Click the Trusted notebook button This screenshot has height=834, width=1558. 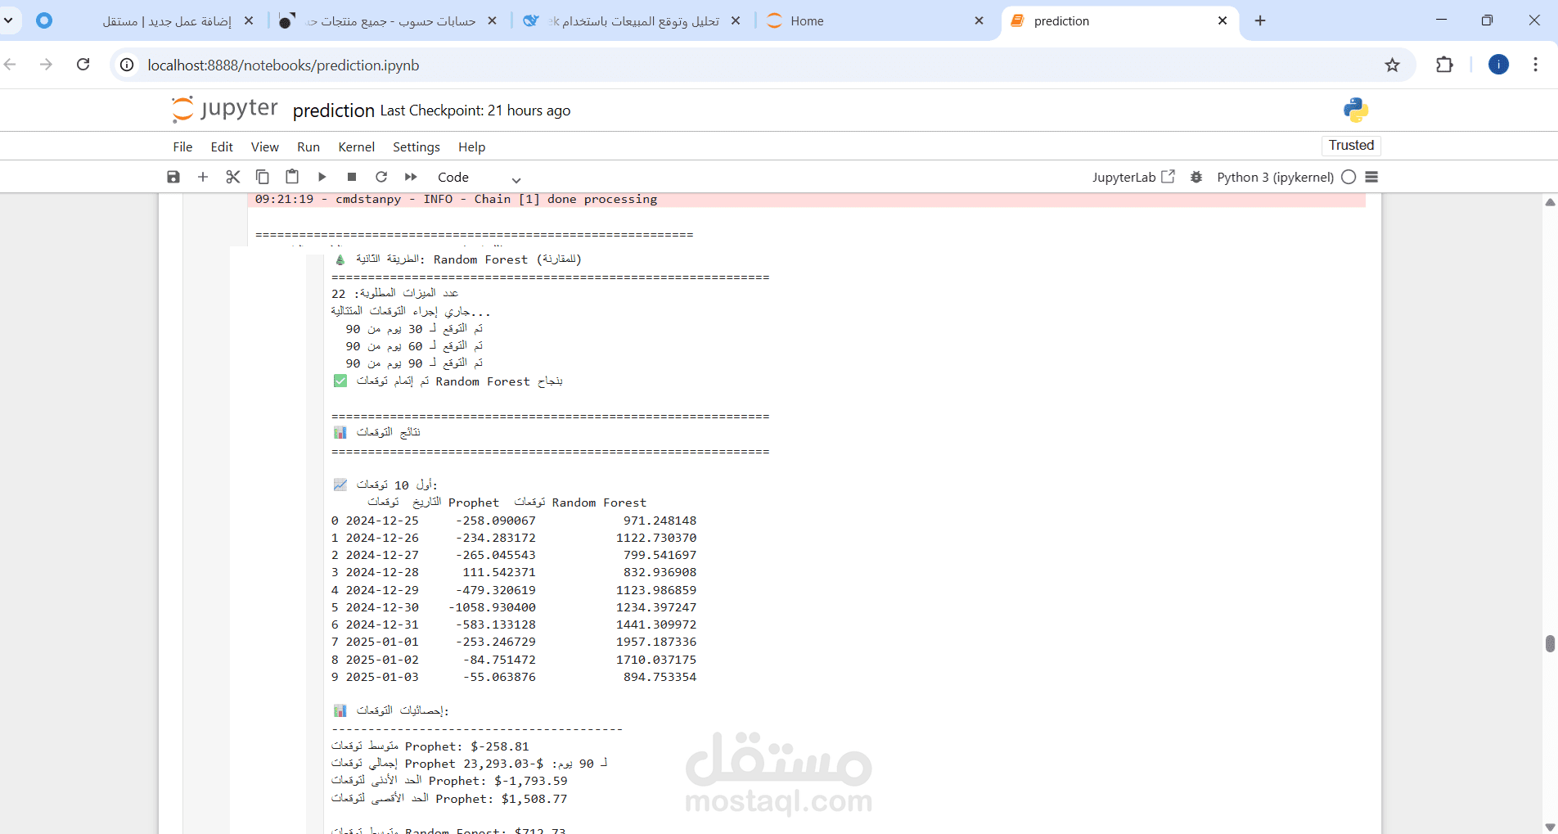click(x=1351, y=146)
